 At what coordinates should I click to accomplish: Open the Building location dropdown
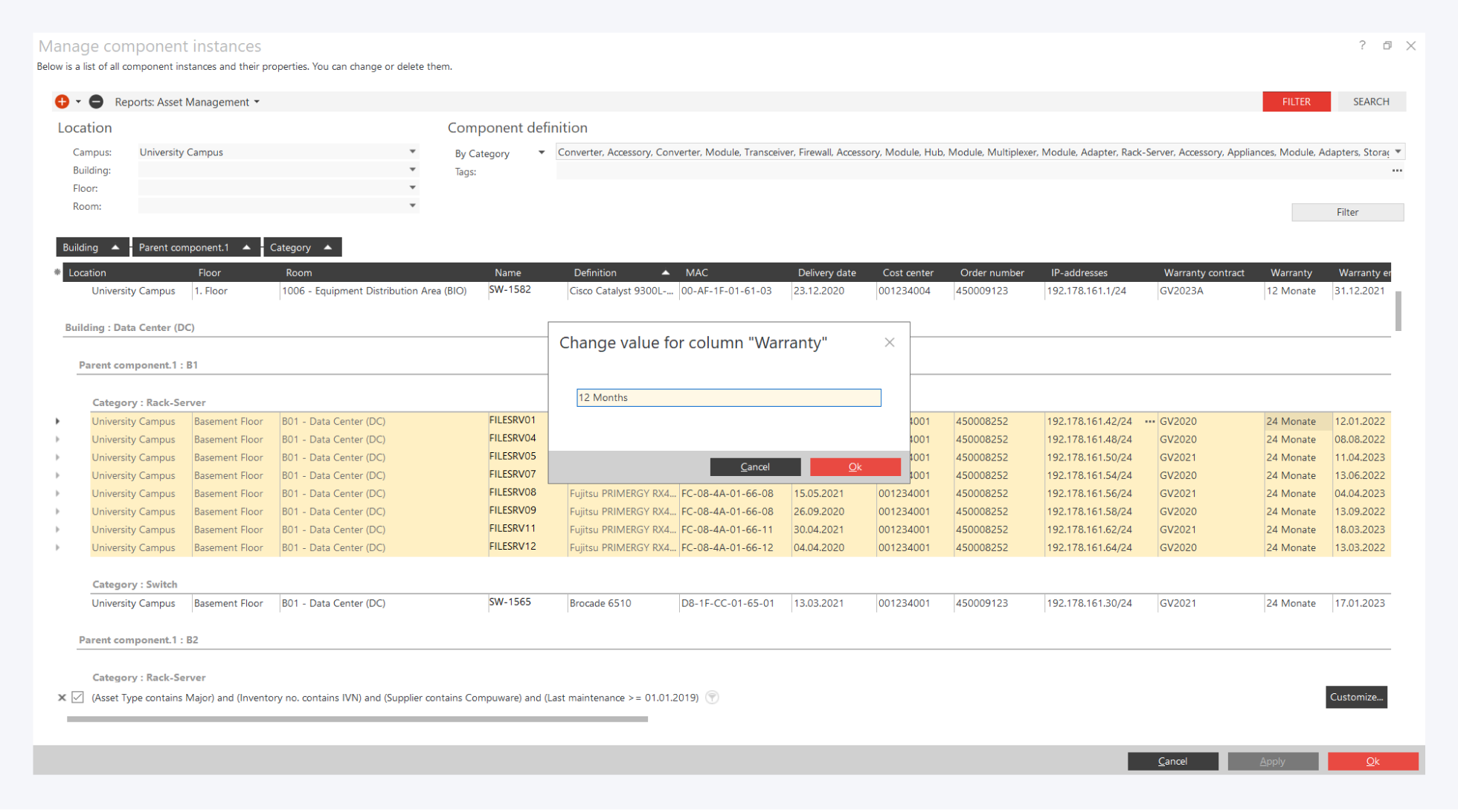[x=412, y=170]
